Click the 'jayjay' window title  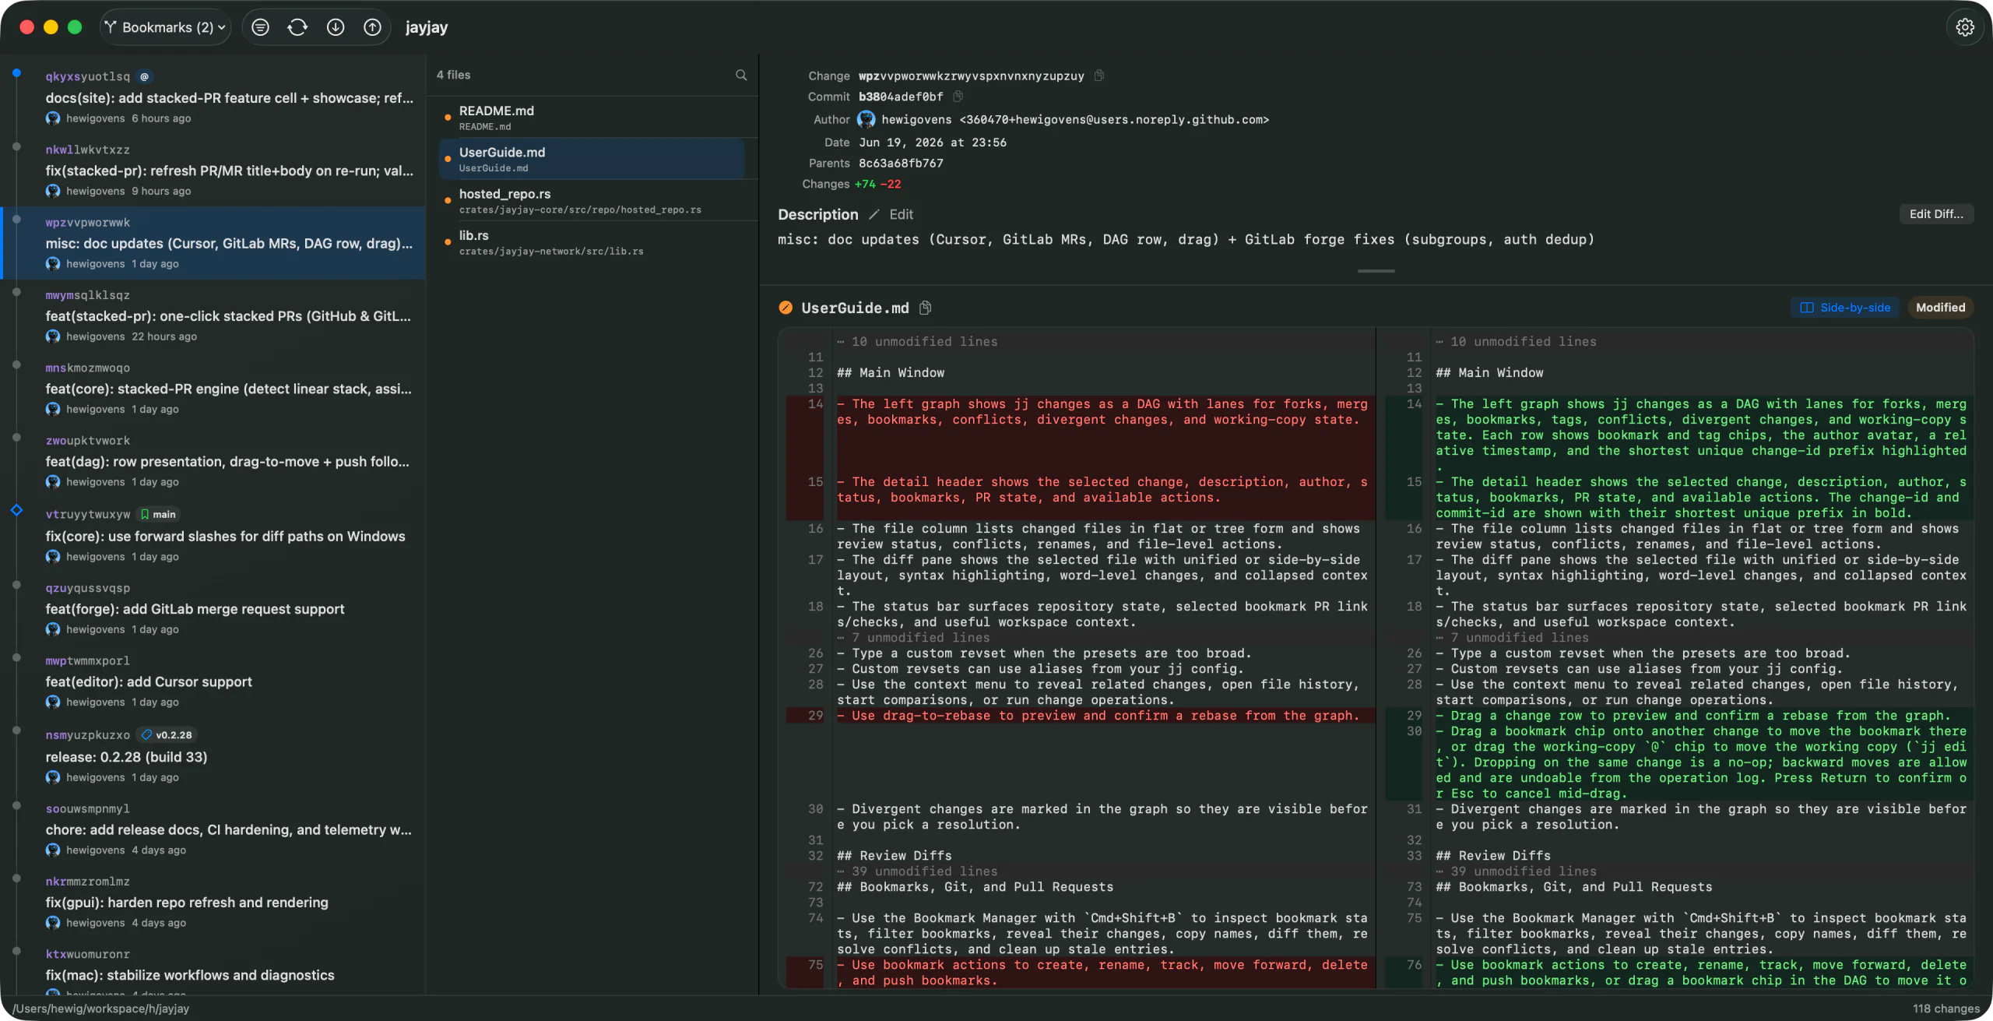pos(427,27)
